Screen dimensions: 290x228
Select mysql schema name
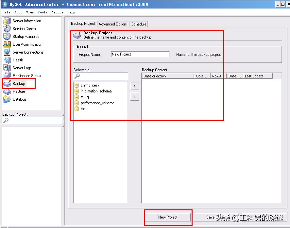pyautogui.click(x=85, y=97)
